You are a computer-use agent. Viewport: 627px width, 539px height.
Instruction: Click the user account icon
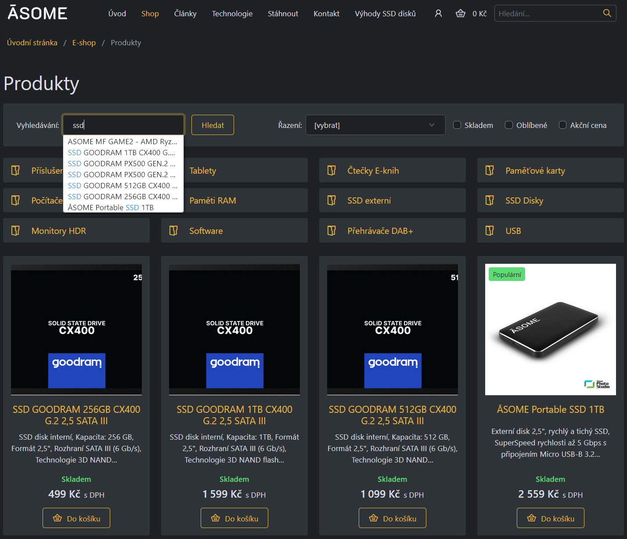pos(438,14)
